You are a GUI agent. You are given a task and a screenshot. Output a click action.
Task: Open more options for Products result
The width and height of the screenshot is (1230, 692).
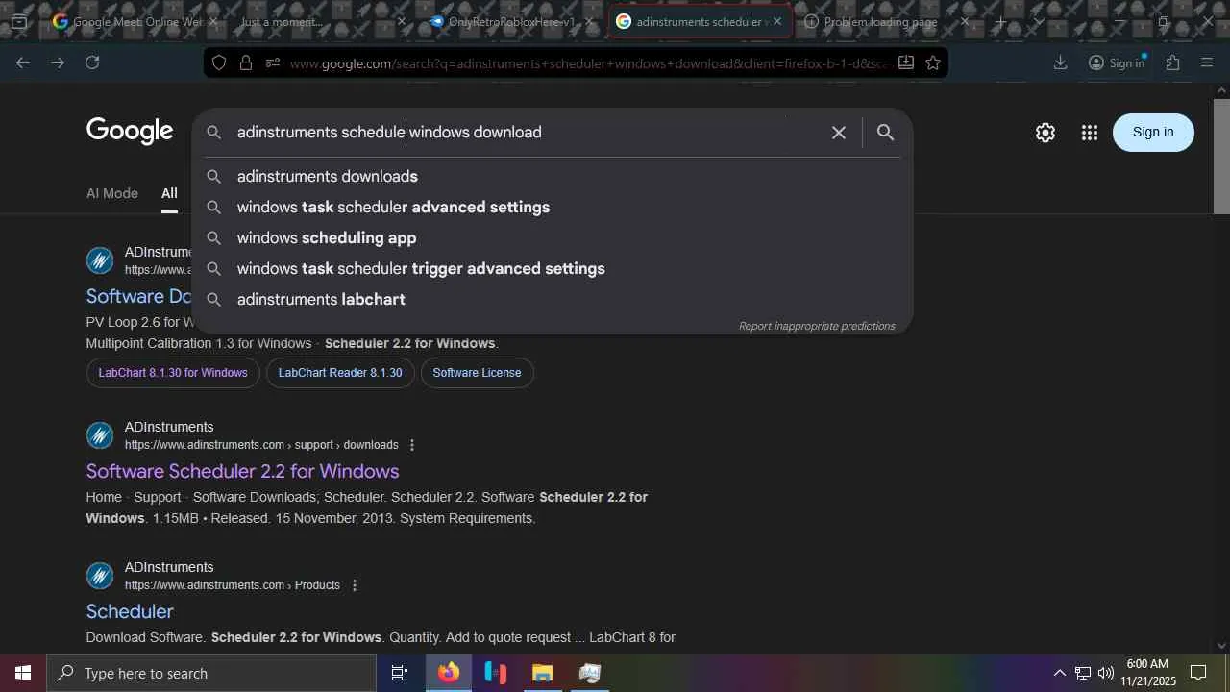coord(355,585)
